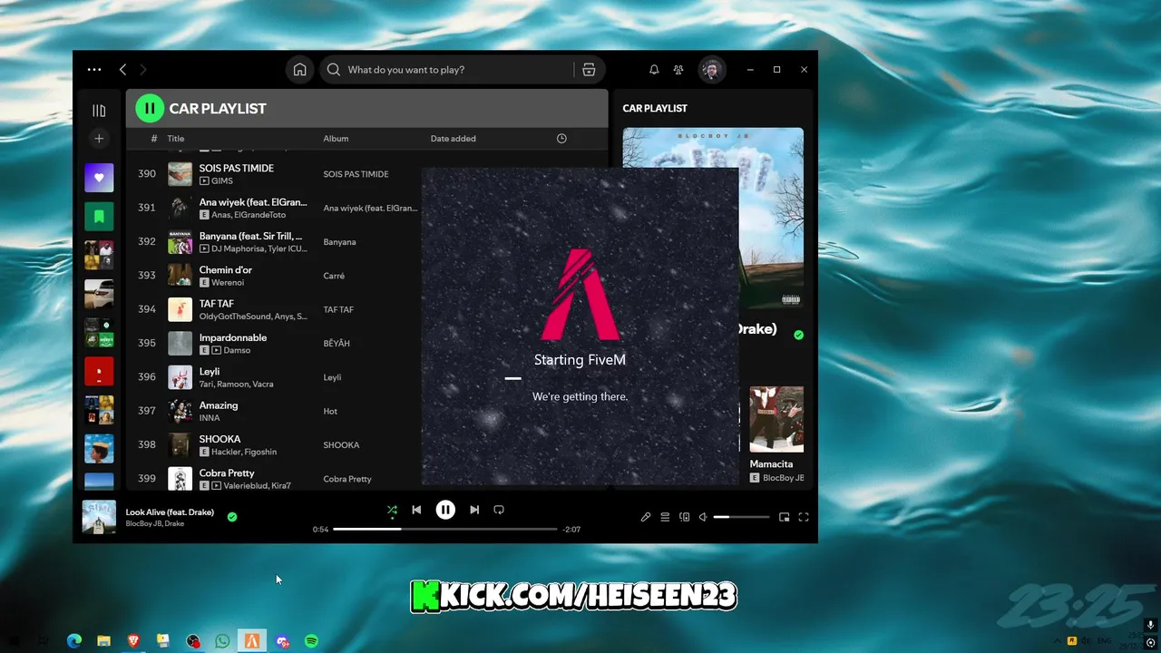Open 'BlocBoy JB, Drake' artist link in player bar

point(154,523)
